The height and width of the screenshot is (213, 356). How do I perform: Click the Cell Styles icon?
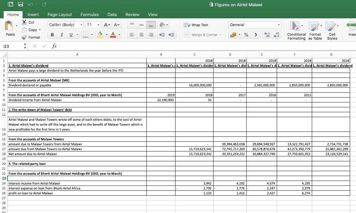[x=330, y=26]
